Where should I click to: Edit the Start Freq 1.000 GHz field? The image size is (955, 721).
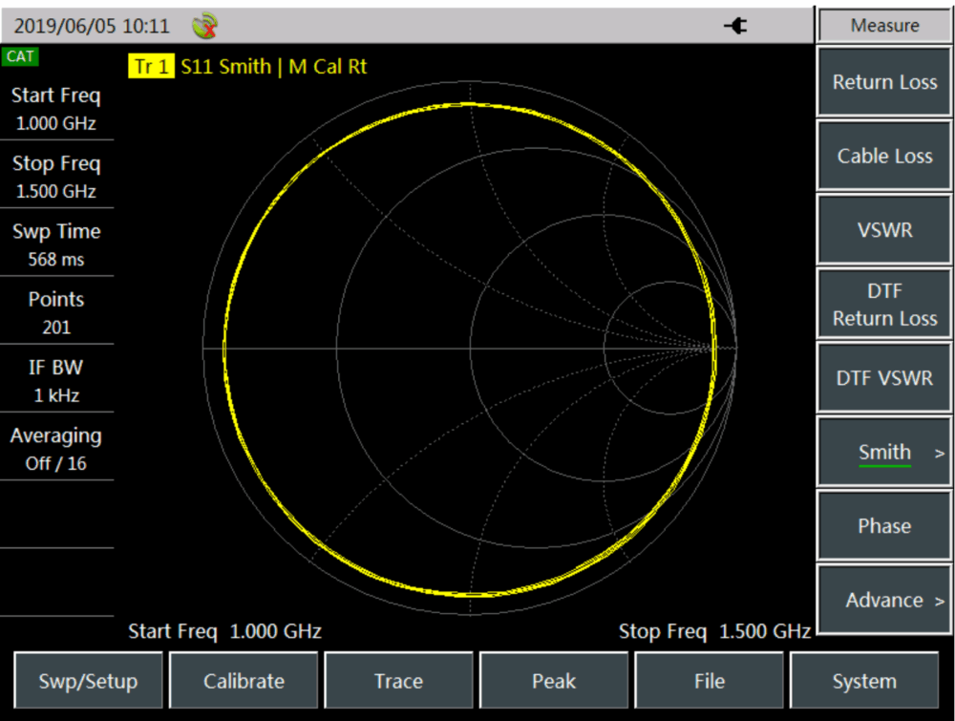coord(56,109)
